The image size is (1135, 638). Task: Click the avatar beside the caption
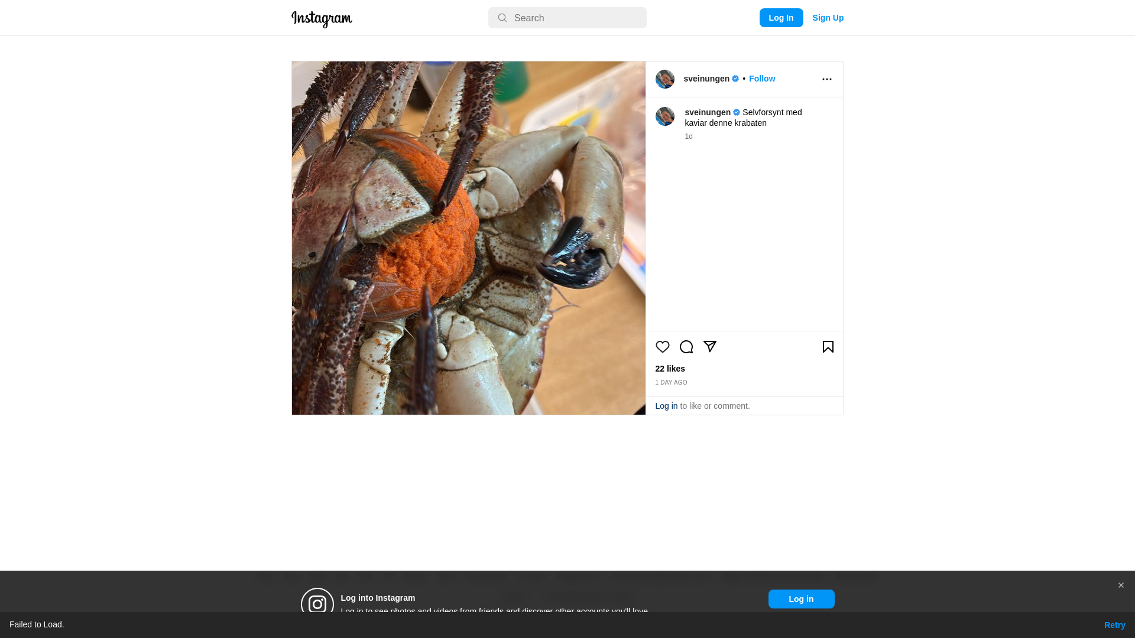point(664,116)
